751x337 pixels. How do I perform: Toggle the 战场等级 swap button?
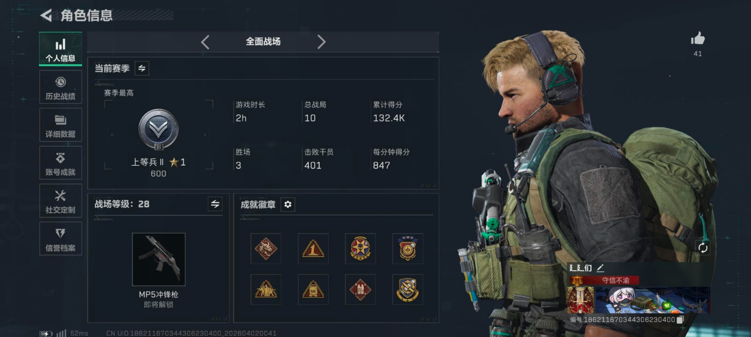tap(215, 204)
